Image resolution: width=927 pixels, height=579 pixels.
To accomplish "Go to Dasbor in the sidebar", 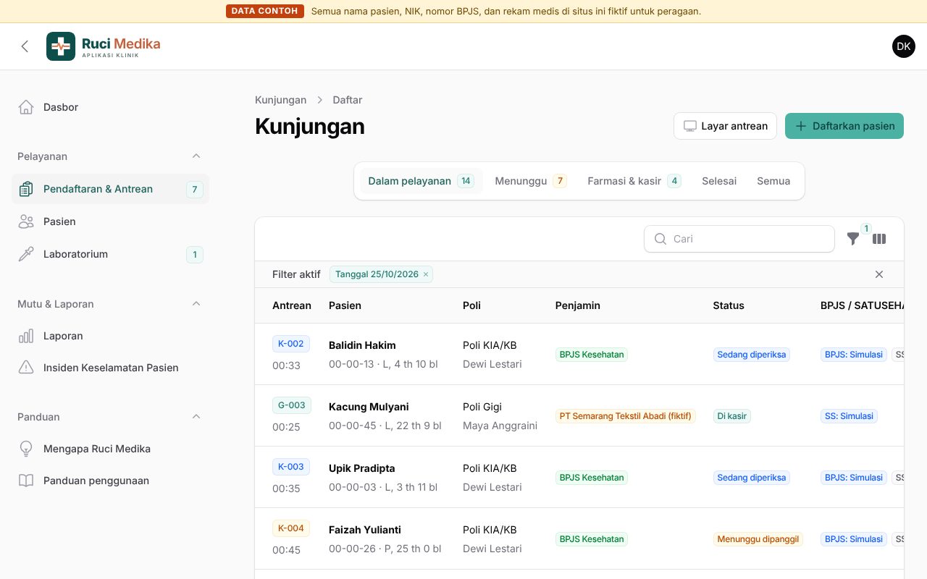I will point(111,107).
